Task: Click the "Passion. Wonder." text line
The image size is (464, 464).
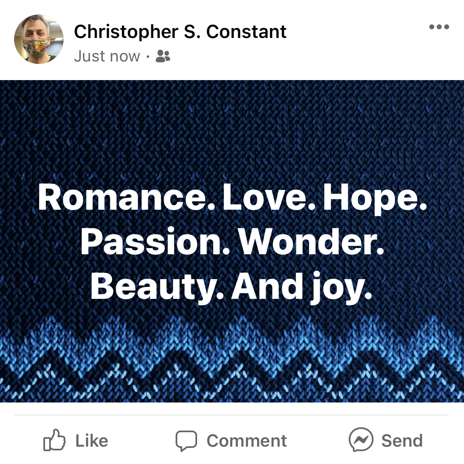Action: click(232, 242)
